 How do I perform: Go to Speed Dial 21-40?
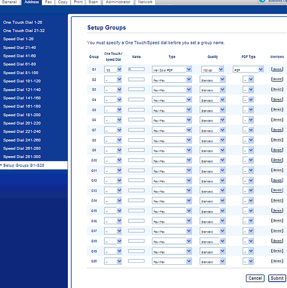[x=19, y=47]
